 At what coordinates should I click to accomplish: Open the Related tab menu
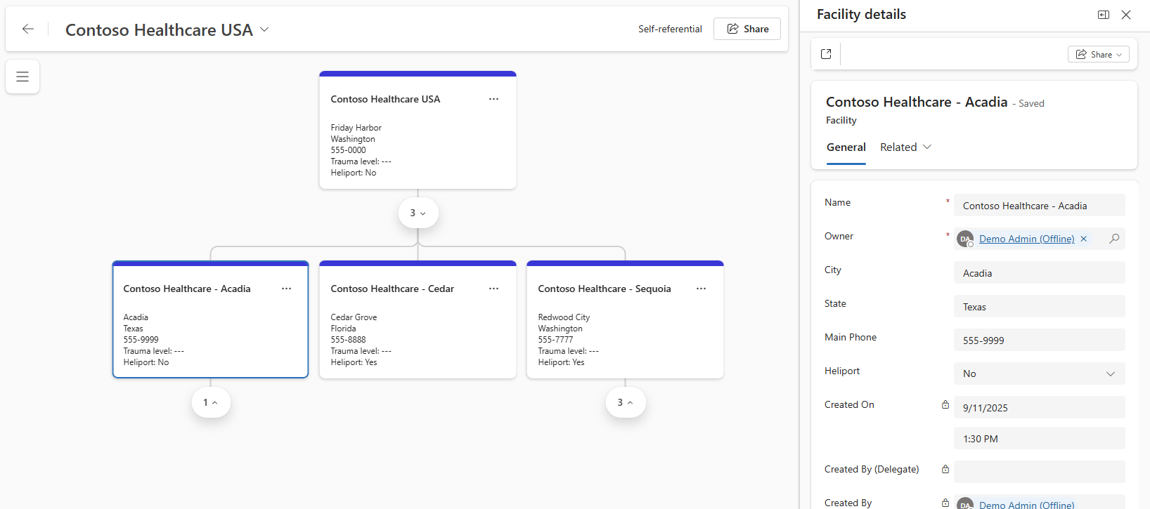pyautogui.click(x=905, y=147)
